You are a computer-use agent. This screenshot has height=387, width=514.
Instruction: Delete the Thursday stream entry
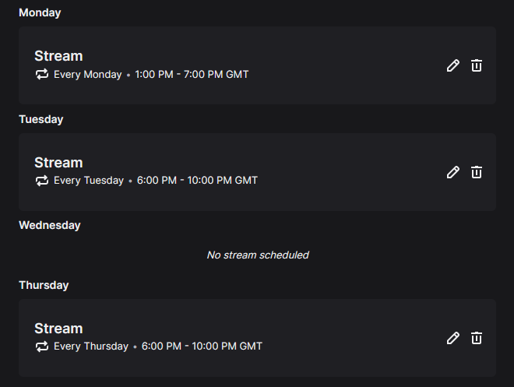point(477,337)
